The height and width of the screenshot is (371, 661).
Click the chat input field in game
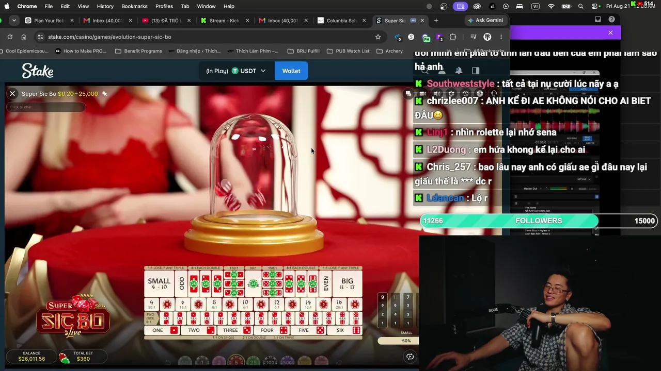46,107
